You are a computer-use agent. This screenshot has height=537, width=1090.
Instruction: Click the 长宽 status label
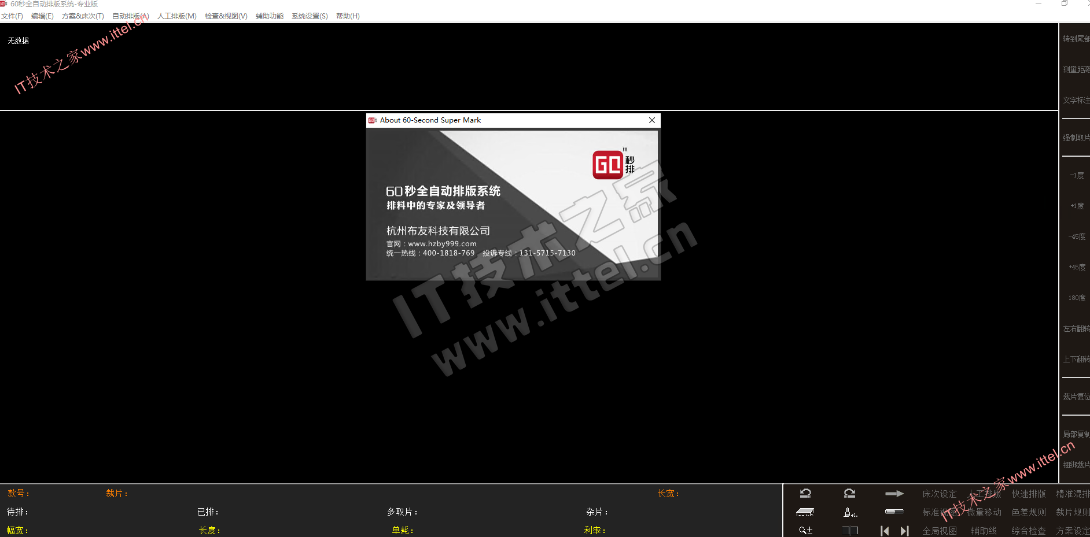(668, 493)
